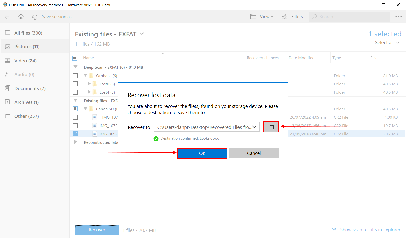
Task: Click the Archives category icon
Action: pyautogui.click(x=8, y=102)
